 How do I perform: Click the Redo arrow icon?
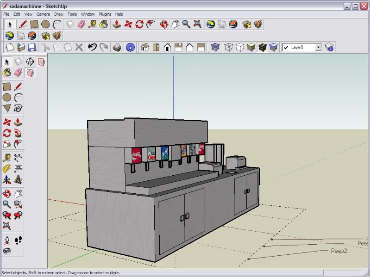(x=104, y=47)
